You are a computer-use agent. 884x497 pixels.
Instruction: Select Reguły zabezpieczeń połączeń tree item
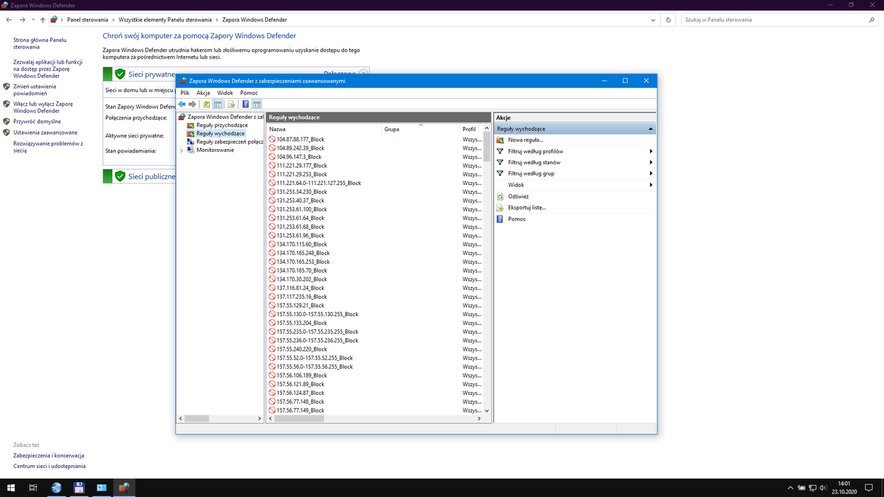point(229,142)
